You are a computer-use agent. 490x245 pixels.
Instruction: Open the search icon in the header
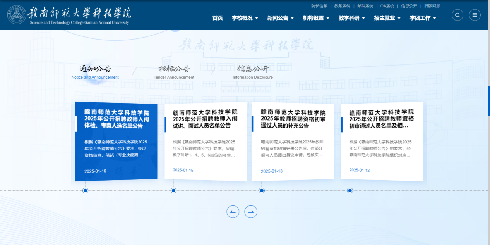coord(457,15)
